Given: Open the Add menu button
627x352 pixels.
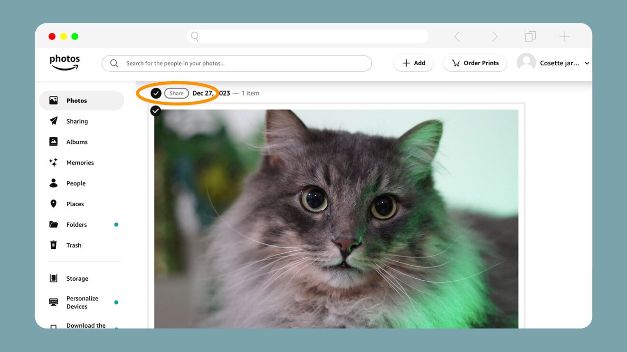Looking at the screenshot, I should 413,63.
